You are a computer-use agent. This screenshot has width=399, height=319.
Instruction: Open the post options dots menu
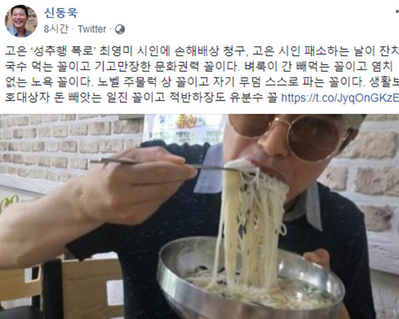[397, 12]
